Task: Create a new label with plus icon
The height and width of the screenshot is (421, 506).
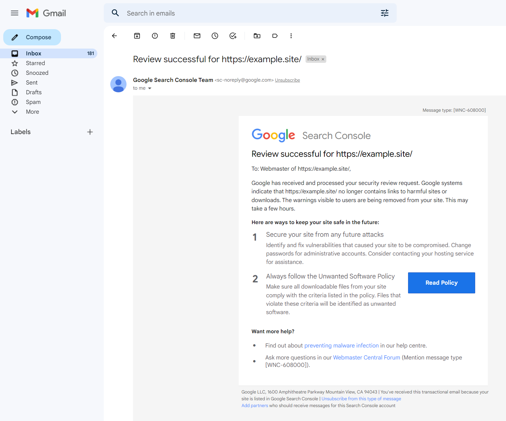Action: click(90, 132)
